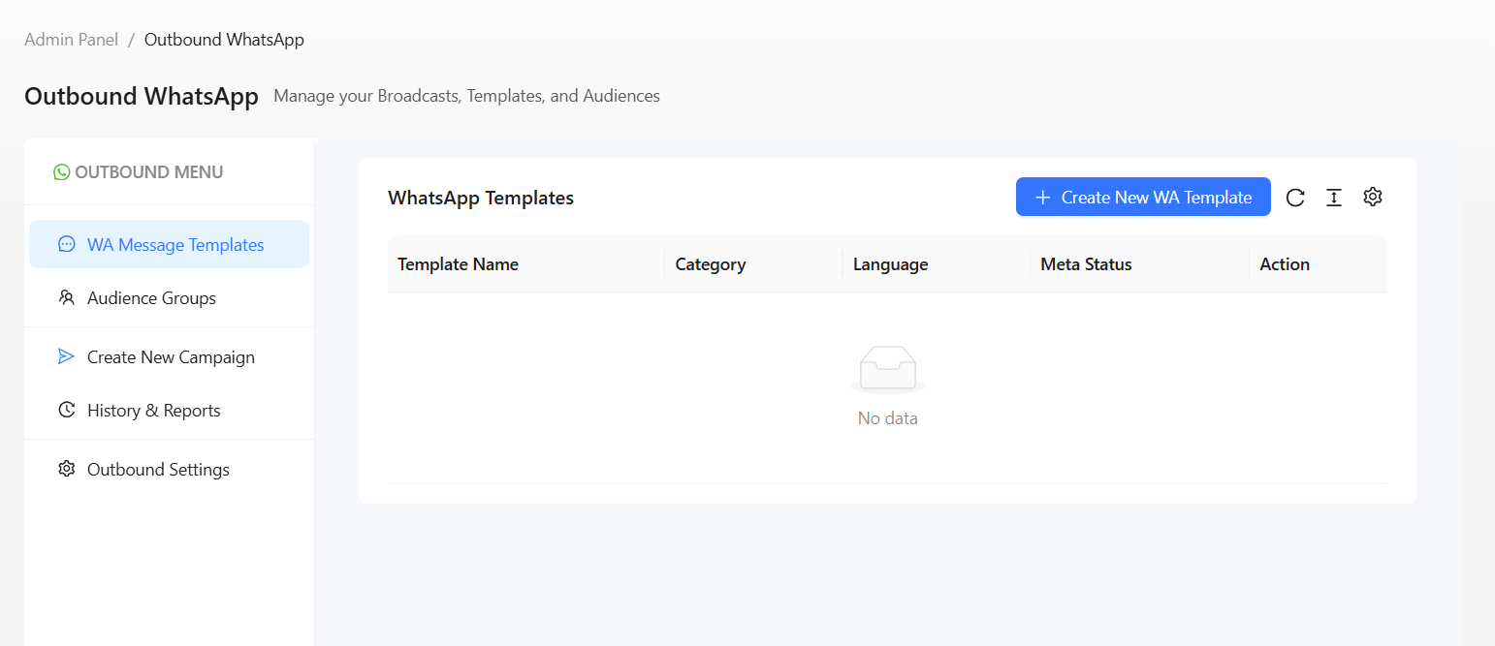
Task: Open Outbound Settings from the sidebar menu
Action: coord(158,469)
